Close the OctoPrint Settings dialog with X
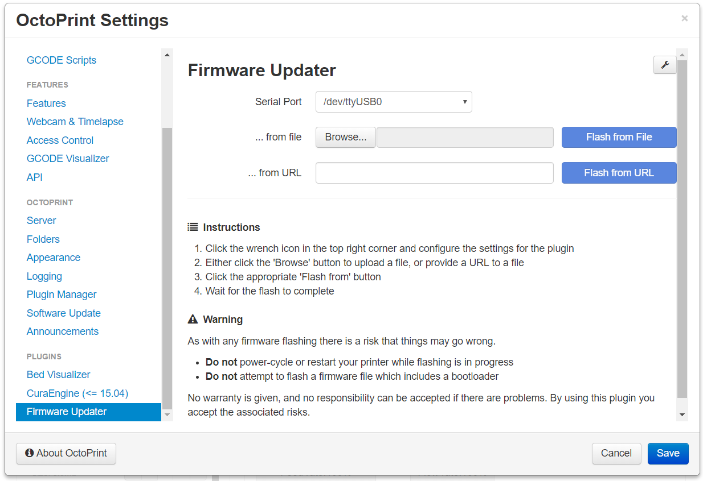703x481 pixels. coord(684,18)
